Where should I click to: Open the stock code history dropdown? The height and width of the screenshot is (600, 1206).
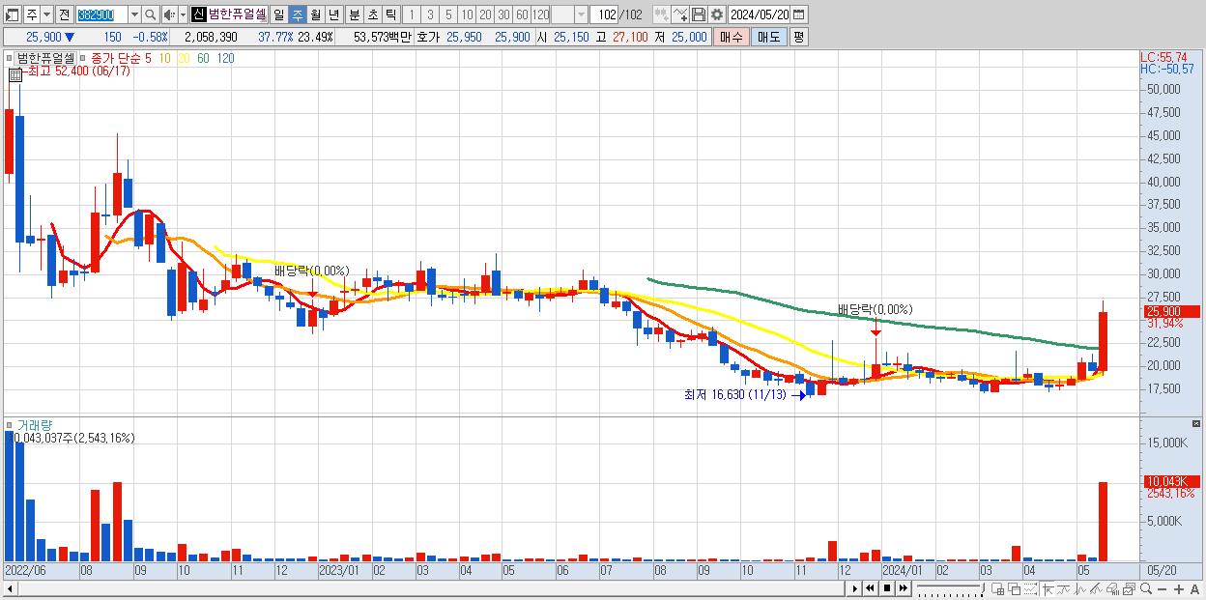[x=134, y=14]
